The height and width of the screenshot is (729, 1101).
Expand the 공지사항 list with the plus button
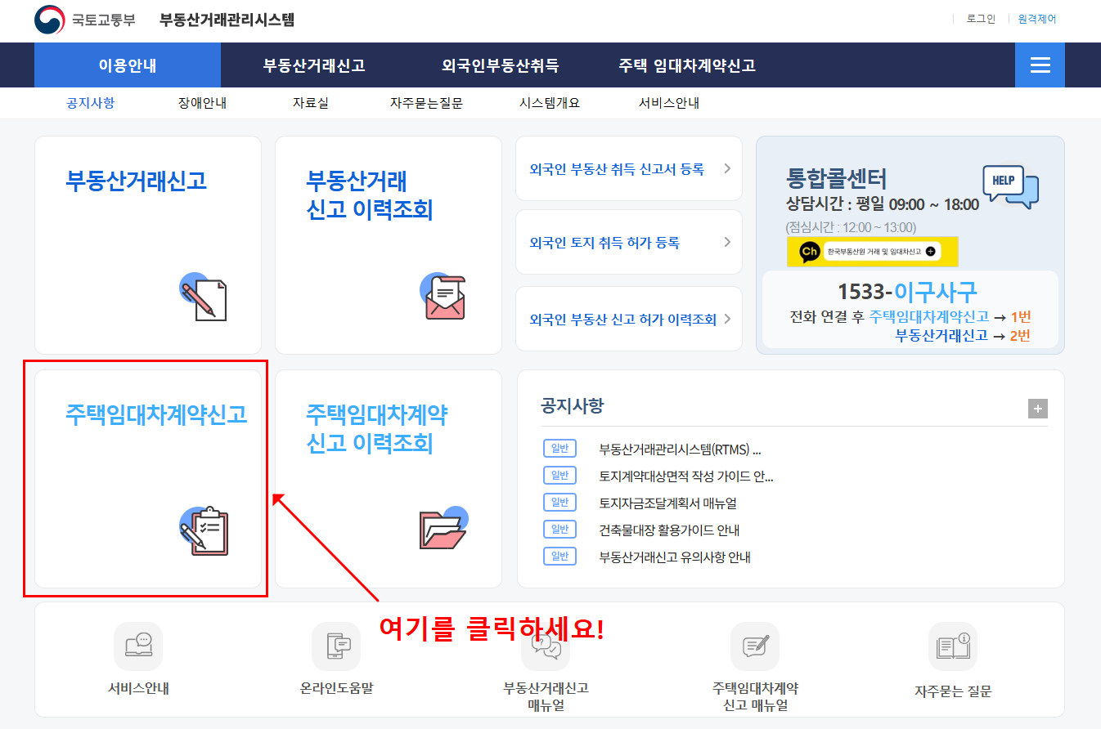[1037, 408]
